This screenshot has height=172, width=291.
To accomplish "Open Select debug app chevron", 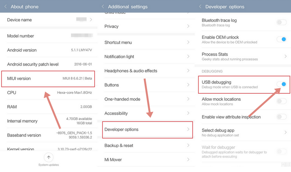I will [x=285, y=132].
